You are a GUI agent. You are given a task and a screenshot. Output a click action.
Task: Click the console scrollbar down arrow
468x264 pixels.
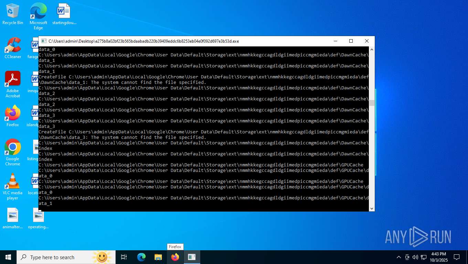[372, 208]
